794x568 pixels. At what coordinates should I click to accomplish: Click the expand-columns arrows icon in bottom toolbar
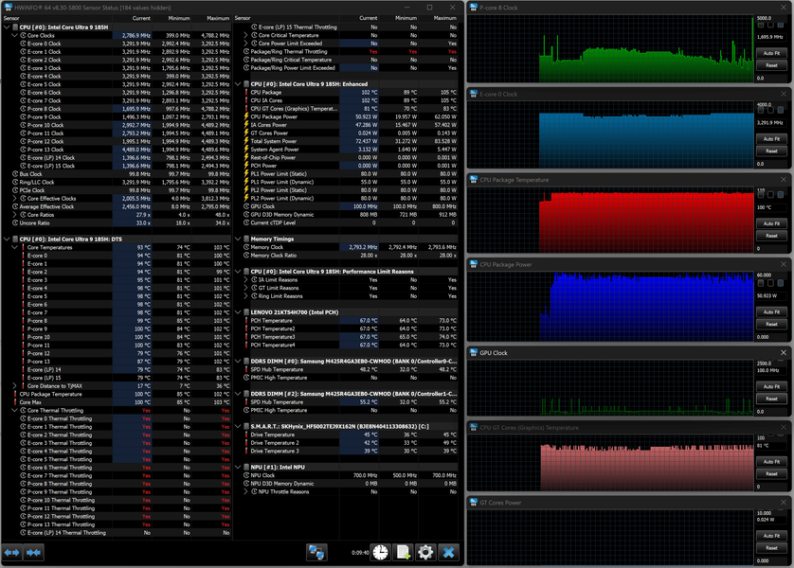click(11, 552)
